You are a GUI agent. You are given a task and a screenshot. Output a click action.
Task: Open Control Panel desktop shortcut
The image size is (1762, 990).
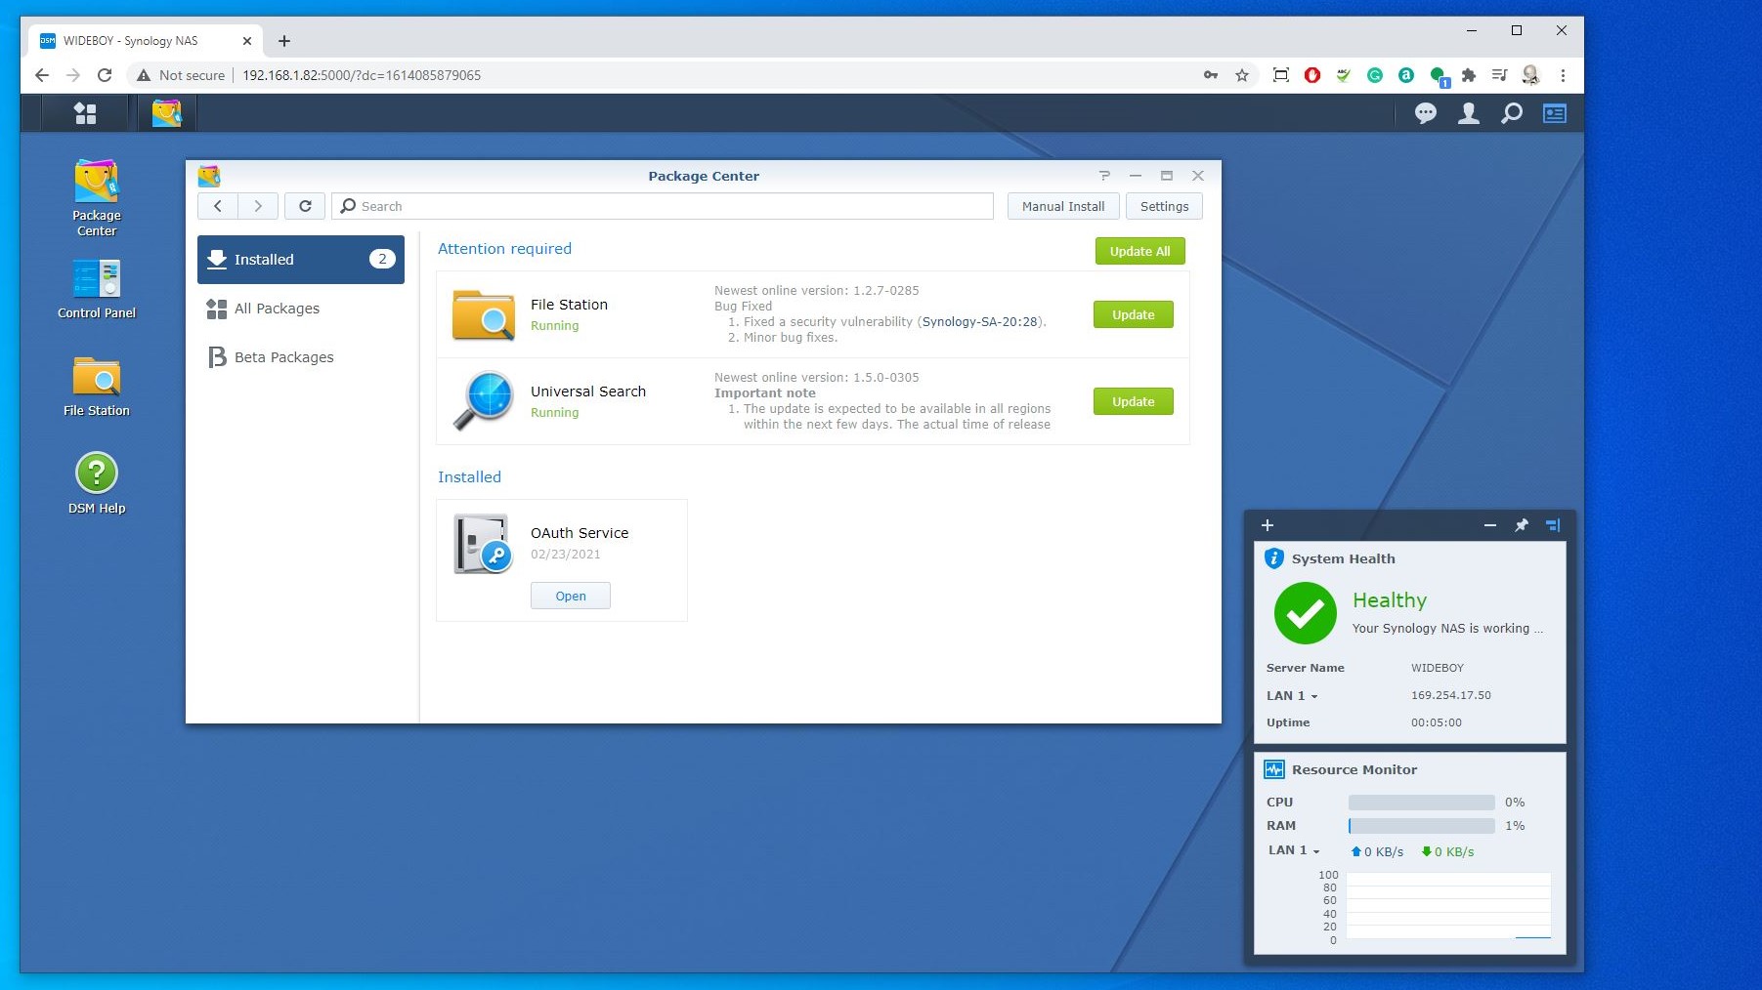click(x=97, y=289)
